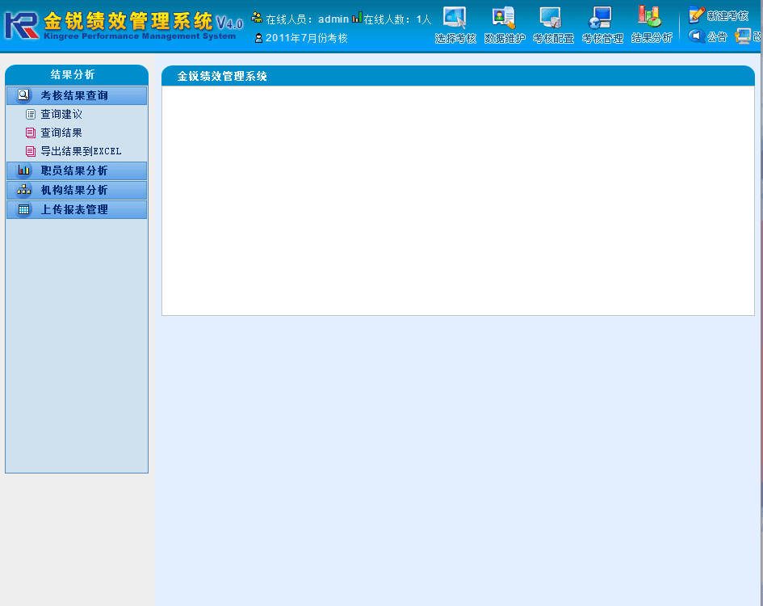This screenshot has height=606, width=763.
Task: Click the magnifier icon beside 考核结果查询
Action: pyautogui.click(x=23, y=95)
